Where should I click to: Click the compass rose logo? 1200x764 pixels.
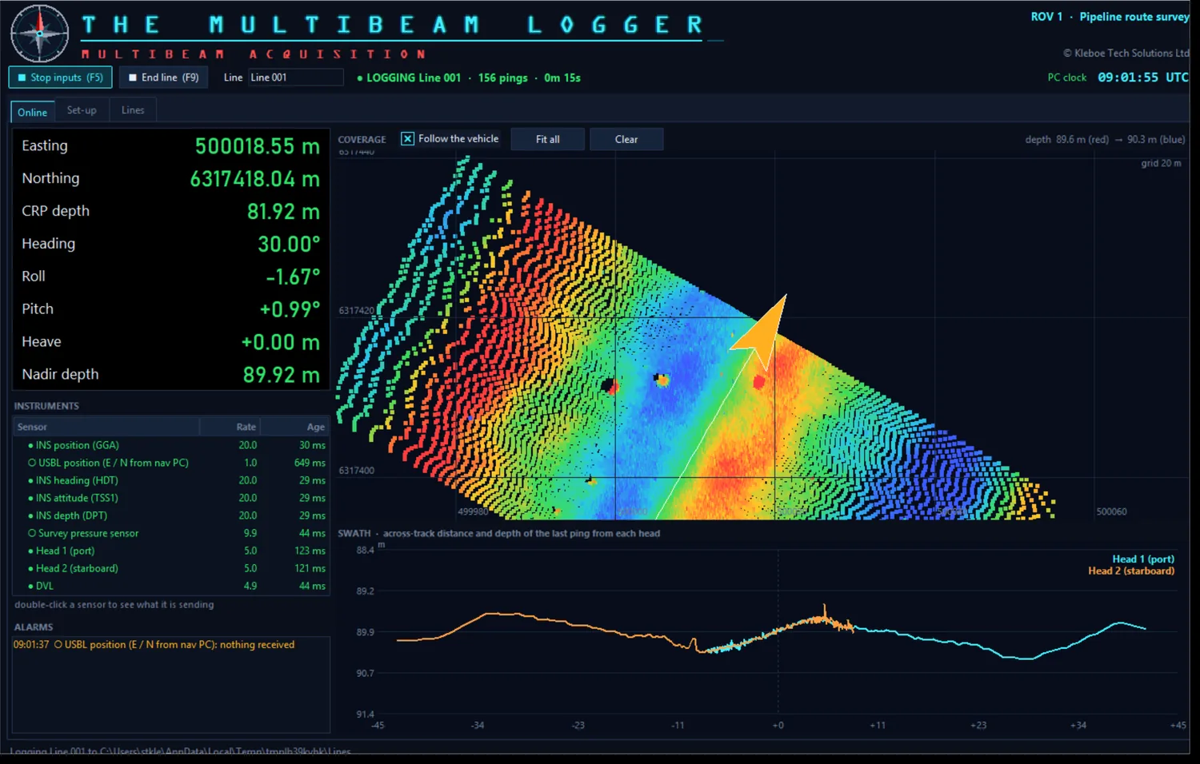pos(40,34)
